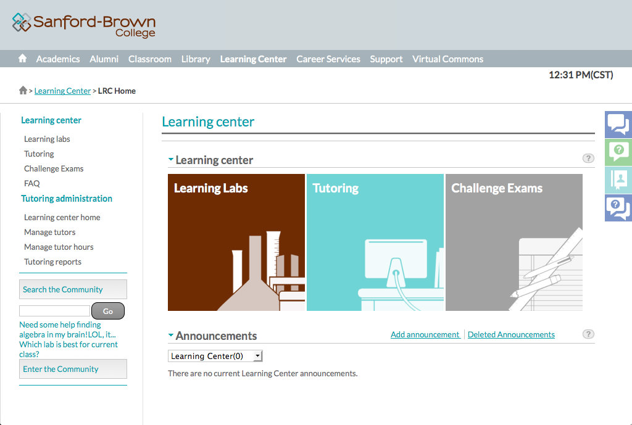The image size is (632, 425).
Task: Open the teal contact book side icon
Action: click(618, 179)
